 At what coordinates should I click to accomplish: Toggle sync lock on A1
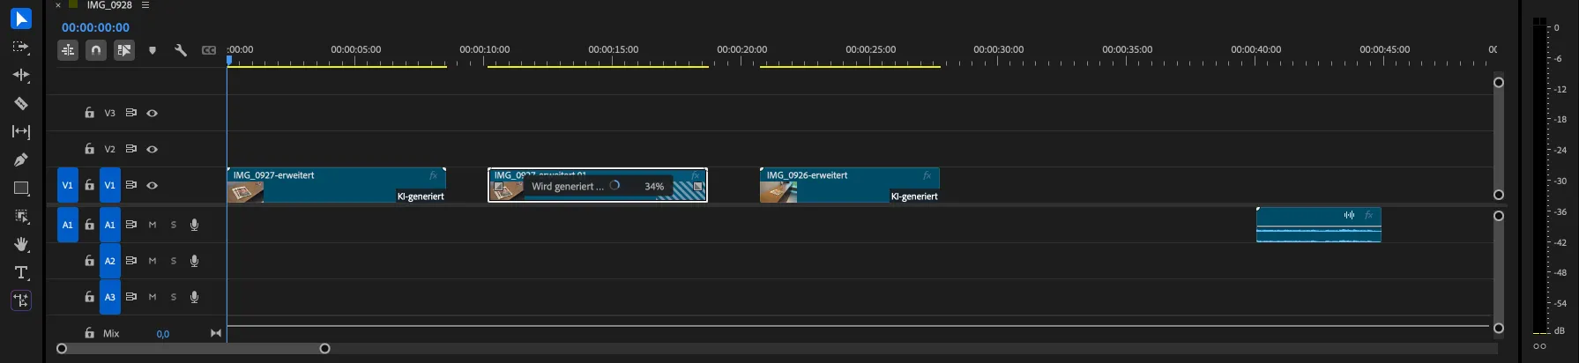pyautogui.click(x=131, y=225)
